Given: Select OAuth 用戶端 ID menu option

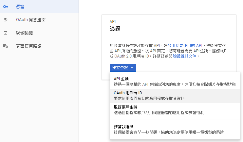Looking at the screenshot, I should click(175, 96).
